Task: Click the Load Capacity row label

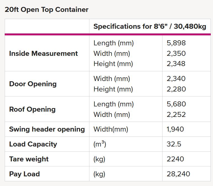Action: tap(33, 144)
